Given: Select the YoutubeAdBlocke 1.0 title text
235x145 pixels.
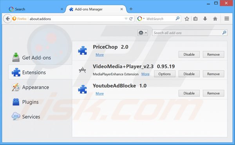Looking at the screenshot, I should (119, 86).
